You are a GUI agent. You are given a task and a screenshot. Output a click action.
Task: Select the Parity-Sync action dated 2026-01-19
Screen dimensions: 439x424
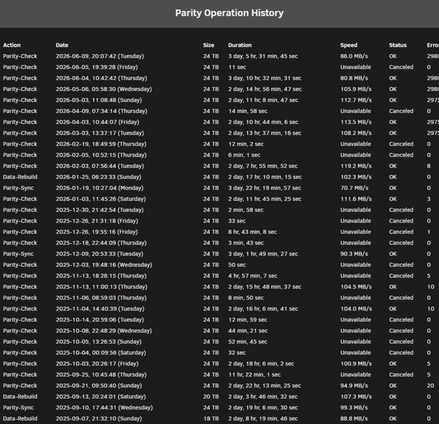coord(19,188)
